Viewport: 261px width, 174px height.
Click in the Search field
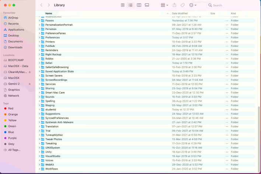tap(232, 5)
